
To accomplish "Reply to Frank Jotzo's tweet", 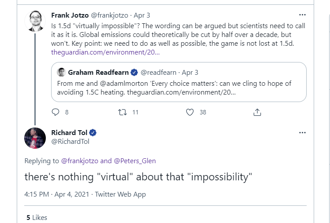I will [56, 112].
